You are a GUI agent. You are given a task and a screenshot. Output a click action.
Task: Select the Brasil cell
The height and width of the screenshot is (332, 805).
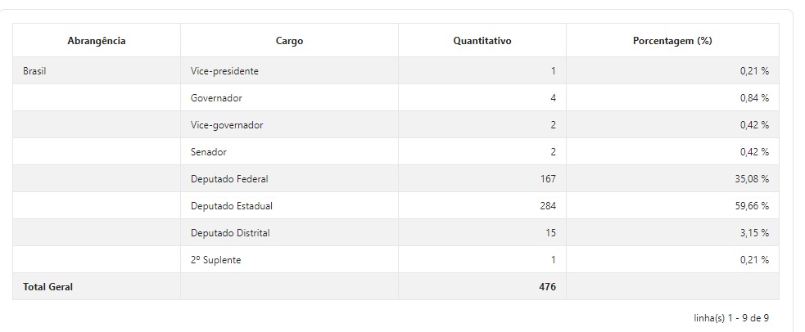(34, 71)
